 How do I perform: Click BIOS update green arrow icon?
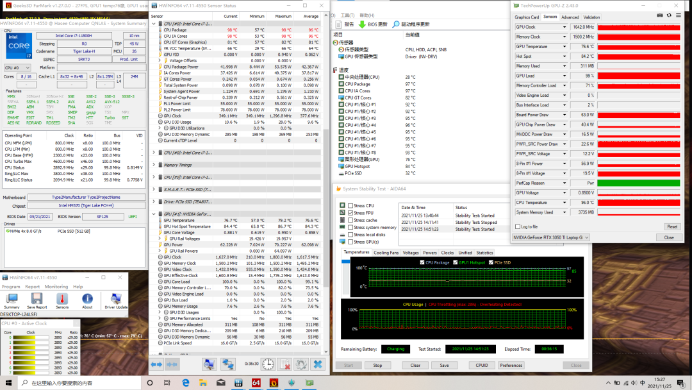pos(362,24)
